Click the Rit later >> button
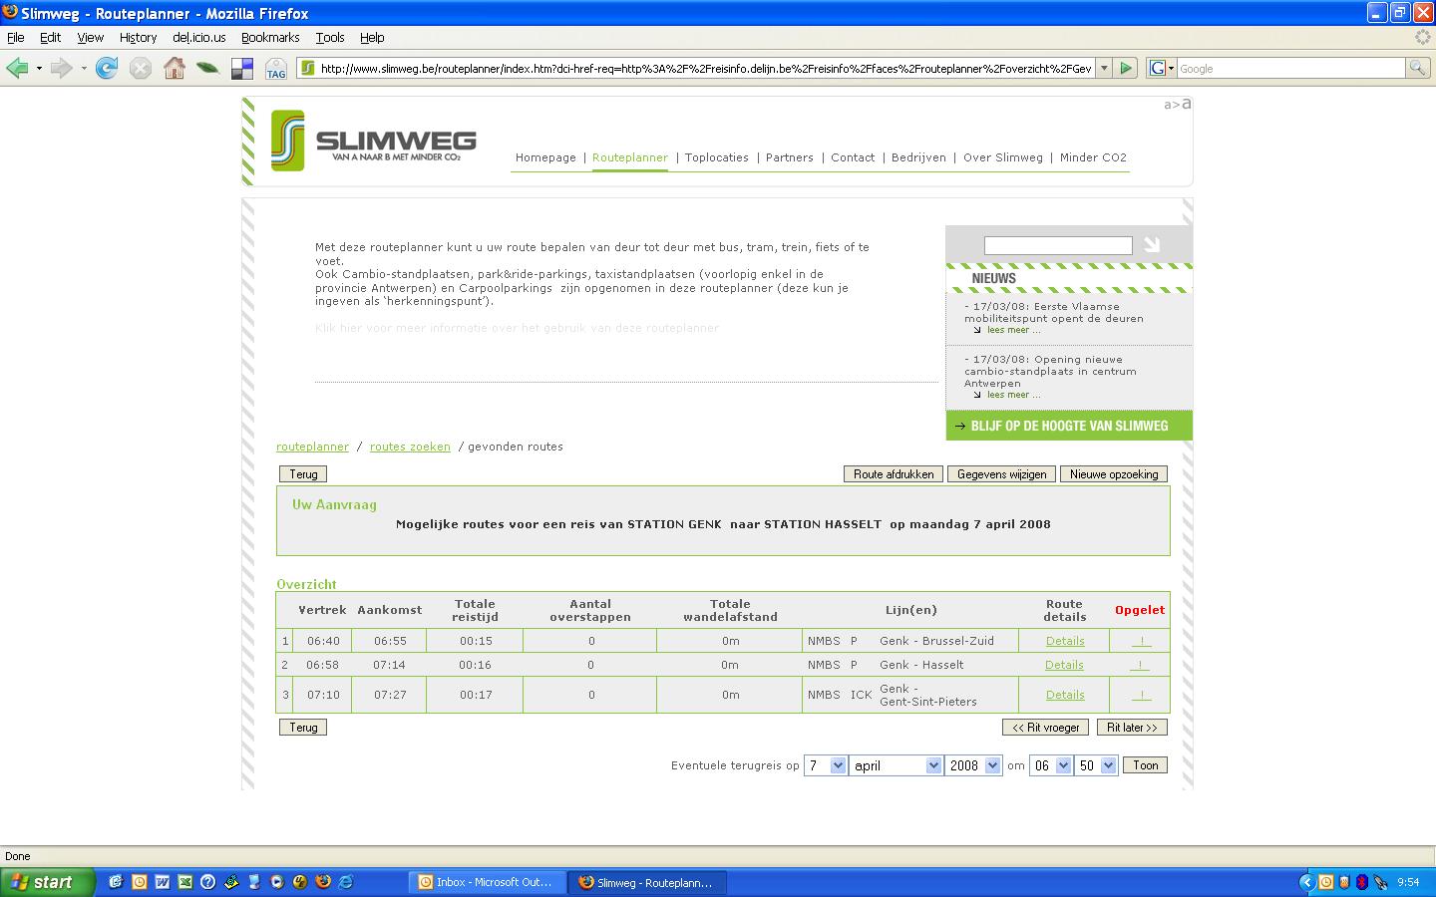The height and width of the screenshot is (897, 1436). tap(1132, 728)
